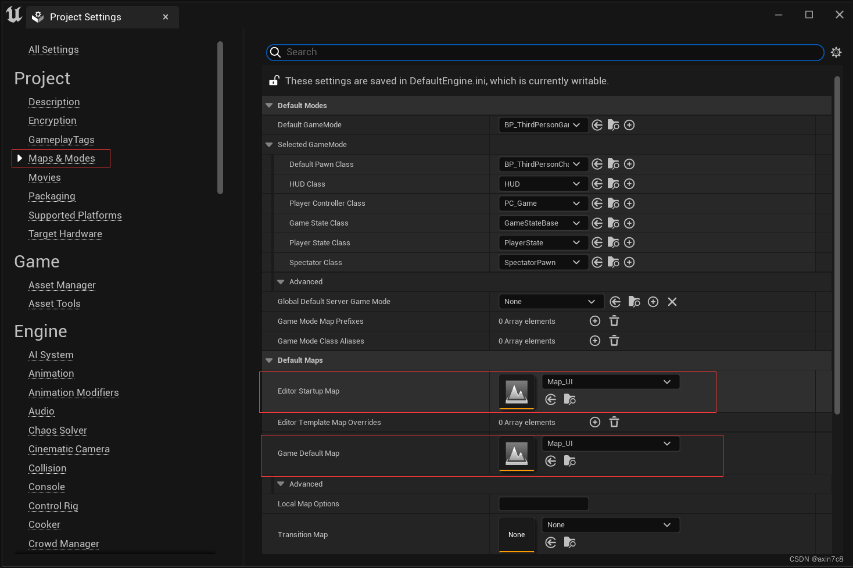Create new Default Pawn Class blueprint

click(x=629, y=164)
